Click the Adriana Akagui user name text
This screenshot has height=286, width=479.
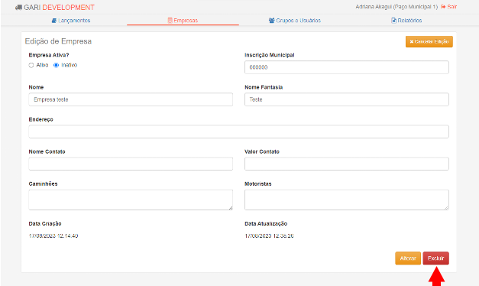tap(396, 7)
